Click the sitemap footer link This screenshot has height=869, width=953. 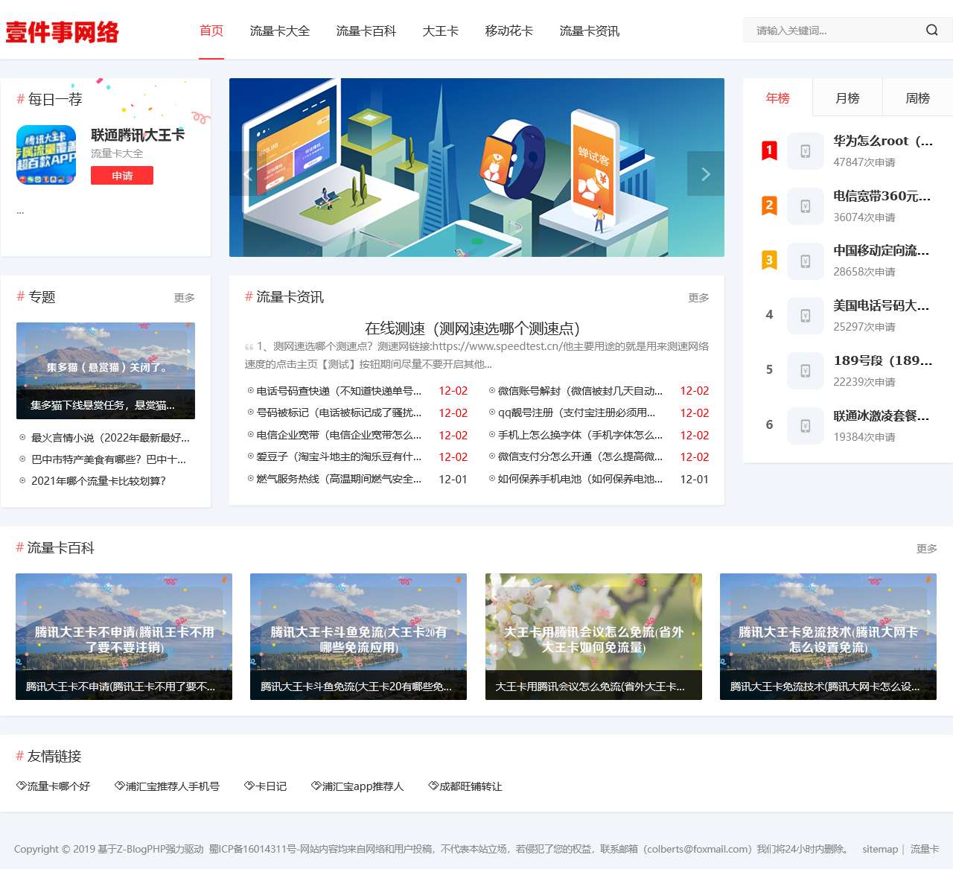coord(880,849)
